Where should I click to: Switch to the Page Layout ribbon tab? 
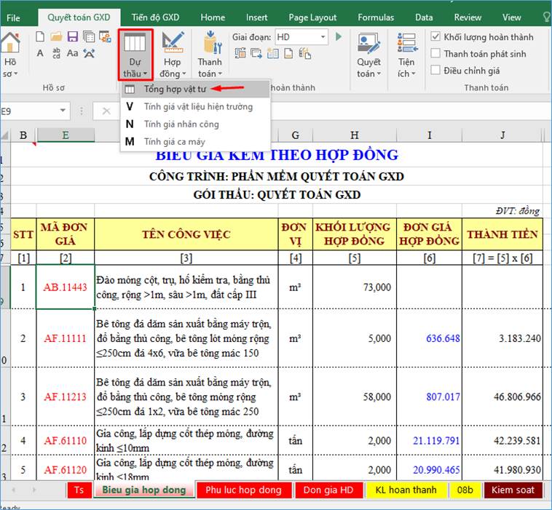pyautogui.click(x=312, y=17)
